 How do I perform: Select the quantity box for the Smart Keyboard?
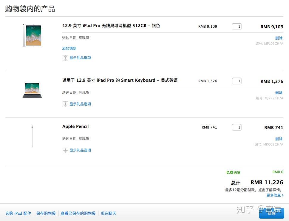[x=237, y=81]
